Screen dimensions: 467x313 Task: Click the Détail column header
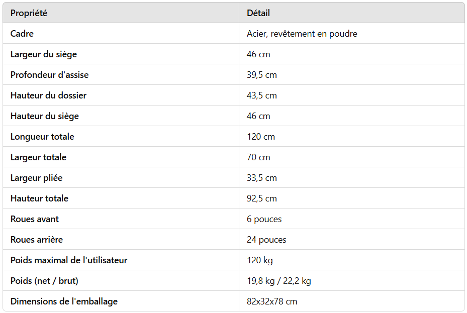click(258, 13)
